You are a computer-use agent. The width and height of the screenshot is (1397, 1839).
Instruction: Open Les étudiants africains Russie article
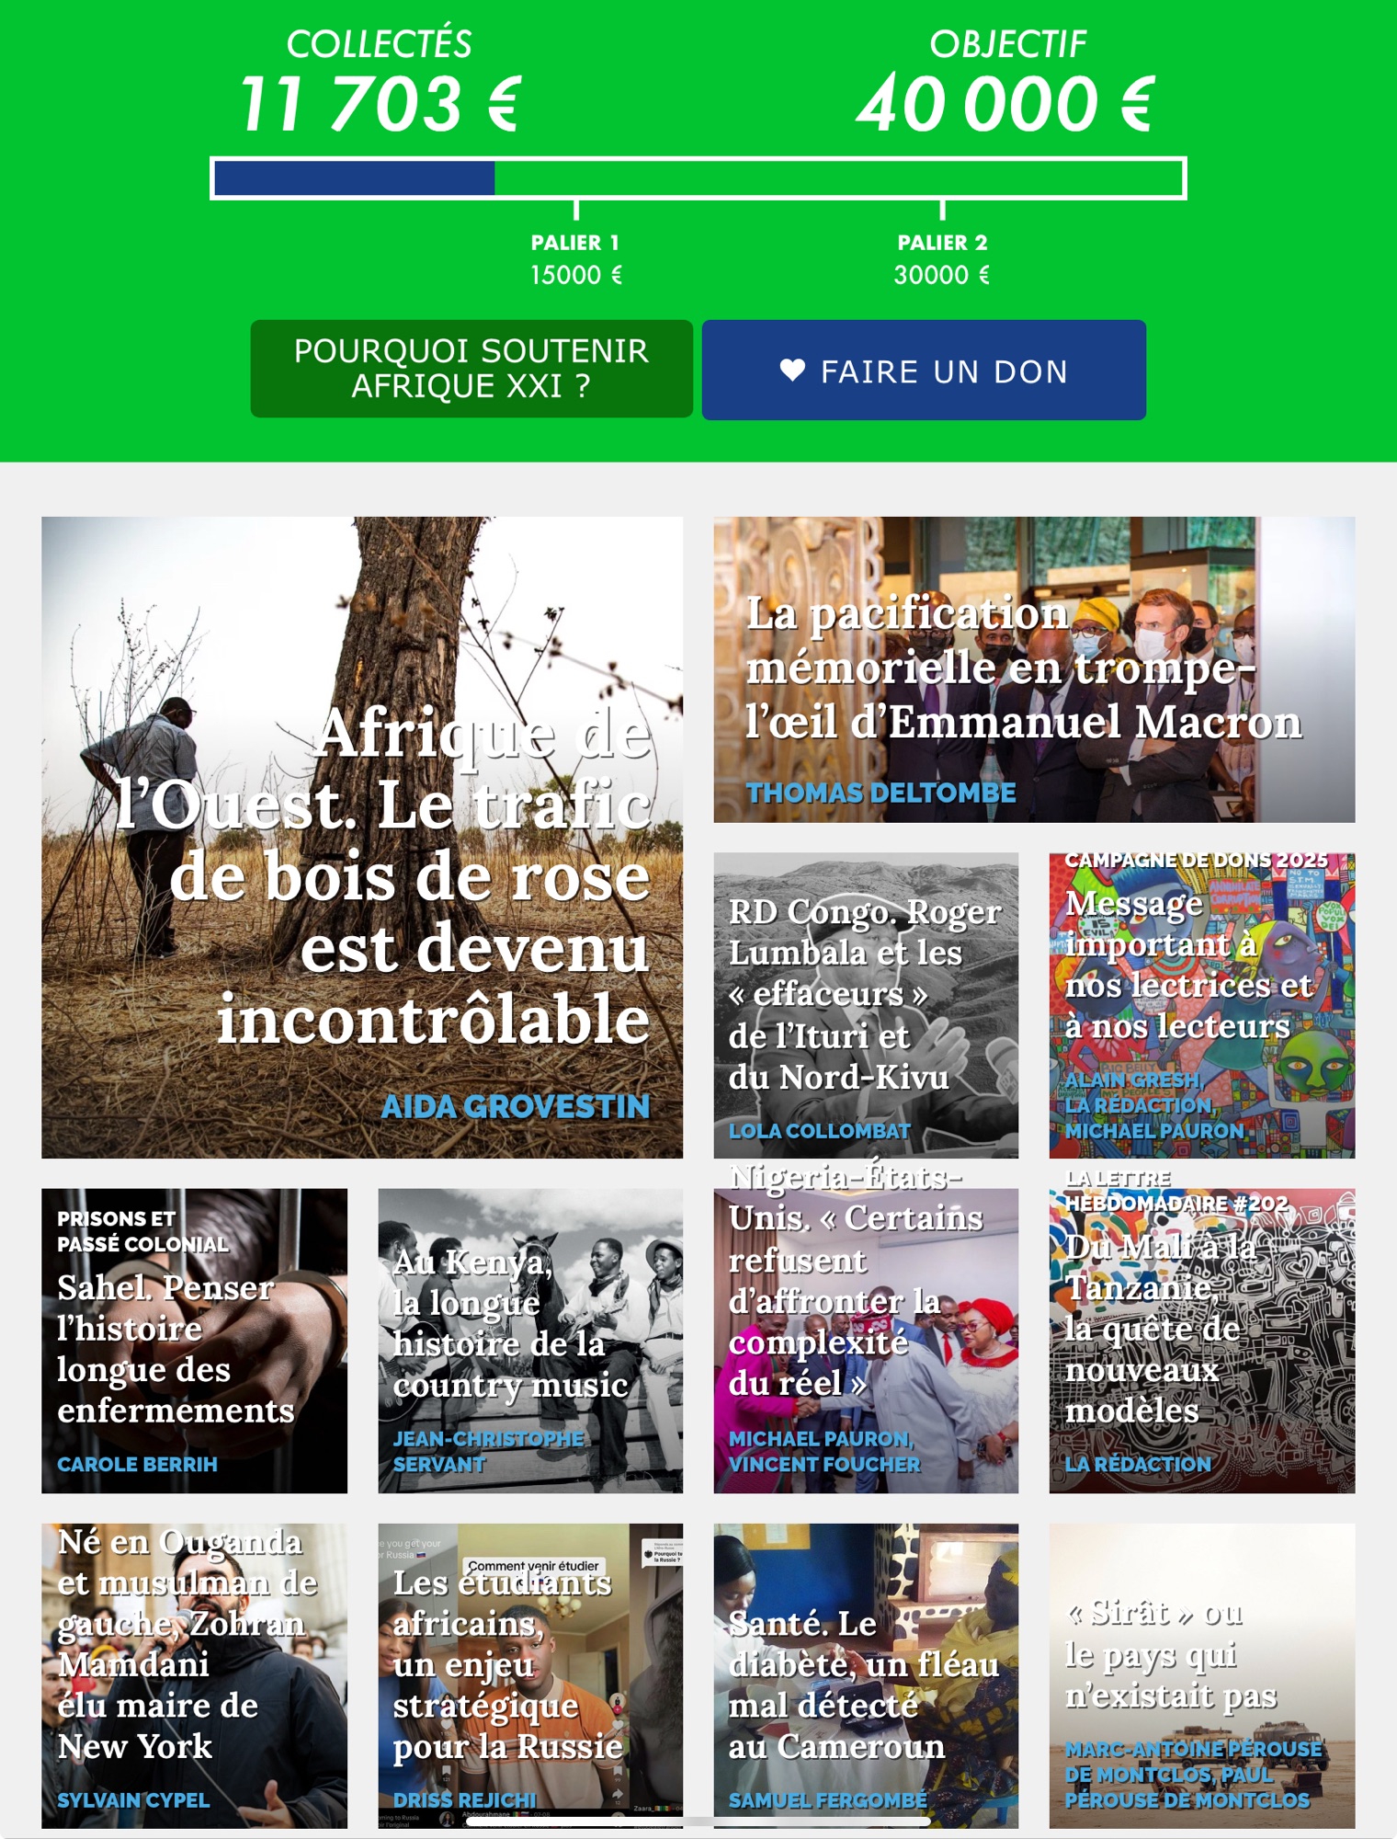pyautogui.click(x=530, y=1675)
